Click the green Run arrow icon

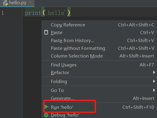click(x=46, y=107)
